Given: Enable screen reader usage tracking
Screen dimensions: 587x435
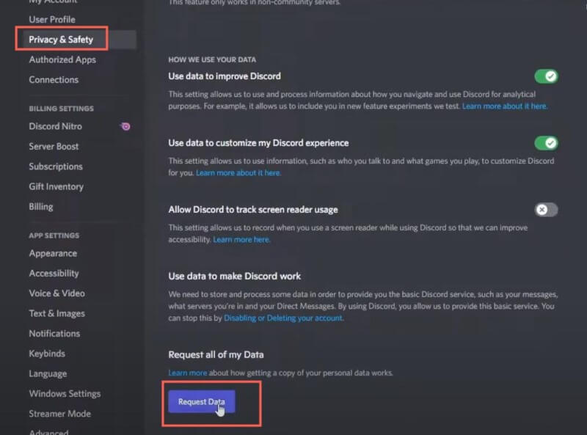Looking at the screenshot, I should pyautogui.click(x=545, y=209).
